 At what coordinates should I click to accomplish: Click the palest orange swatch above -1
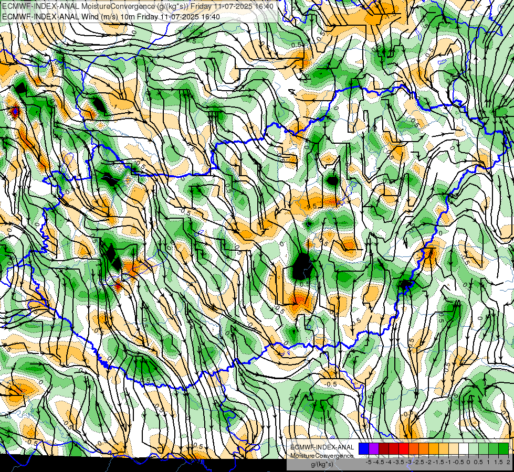(454, 448)
